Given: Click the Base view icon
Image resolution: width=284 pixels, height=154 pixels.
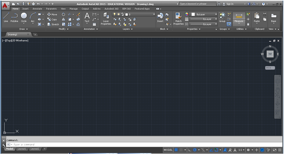Looking at the screenshot, I should pyautogui.click(x=273, y=17).
